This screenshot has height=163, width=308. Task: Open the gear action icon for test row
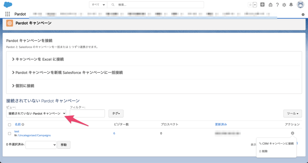point(292,133)
